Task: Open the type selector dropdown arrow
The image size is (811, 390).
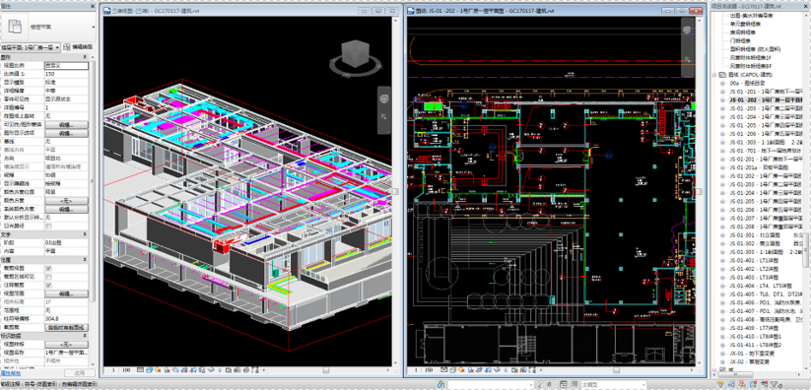Action: 94,27
